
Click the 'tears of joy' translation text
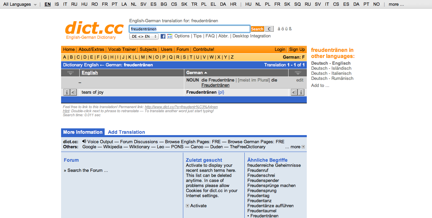pos(92,92)
